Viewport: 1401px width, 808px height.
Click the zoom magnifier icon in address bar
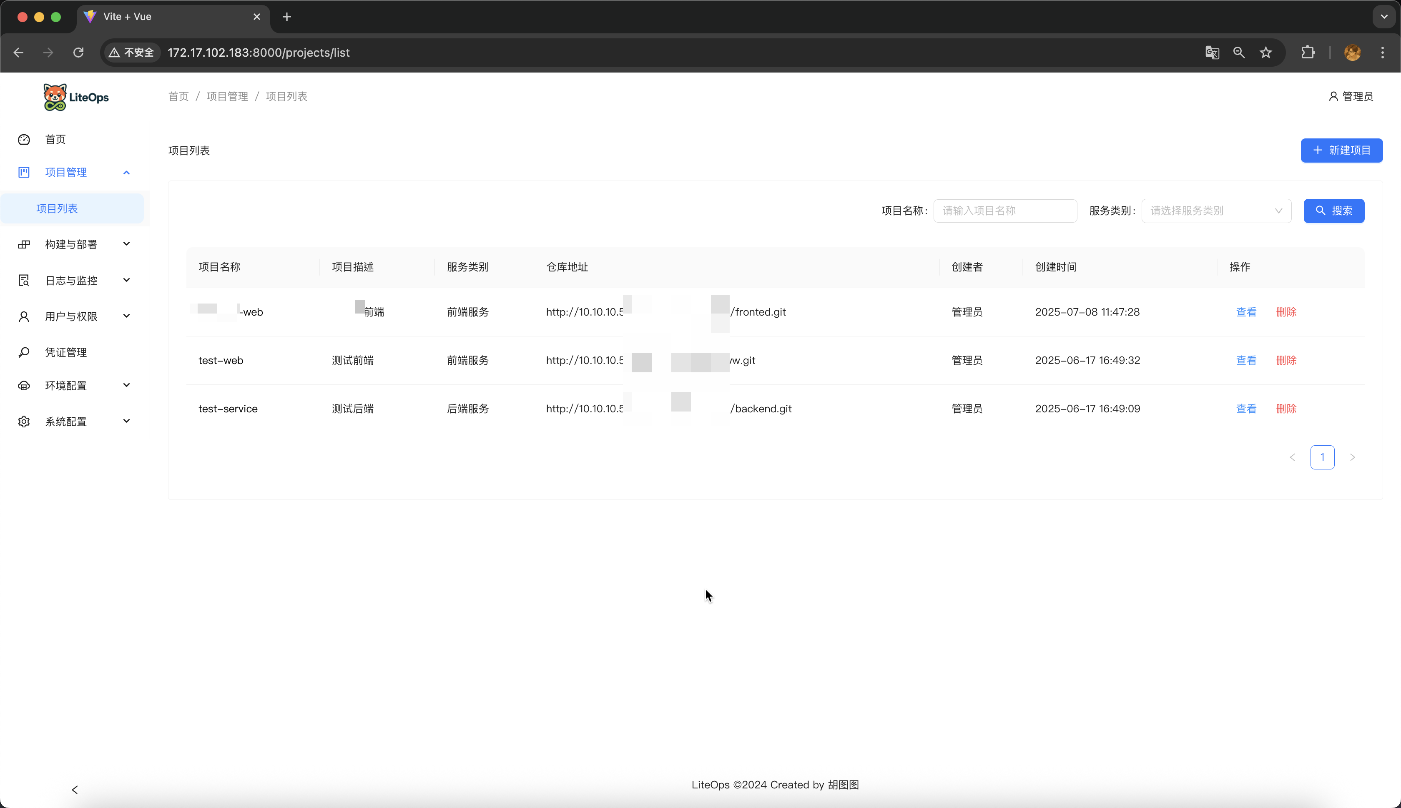pos(1238,53)
